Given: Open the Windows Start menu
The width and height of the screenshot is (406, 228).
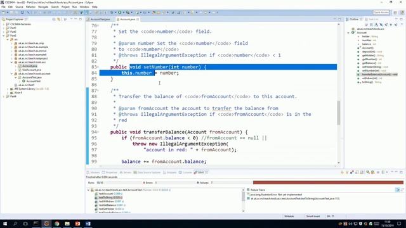Looking at the screenshot, I should (x=5, y=224).
